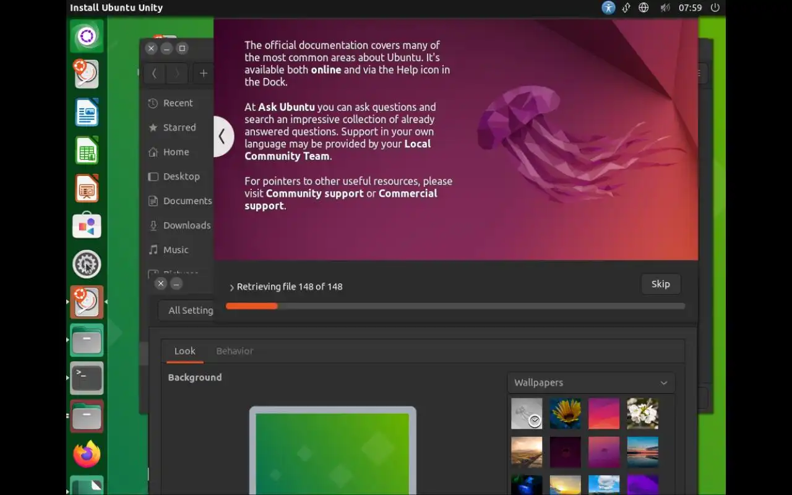
Task: Open the power session menu icon
Action: [715, 7]
